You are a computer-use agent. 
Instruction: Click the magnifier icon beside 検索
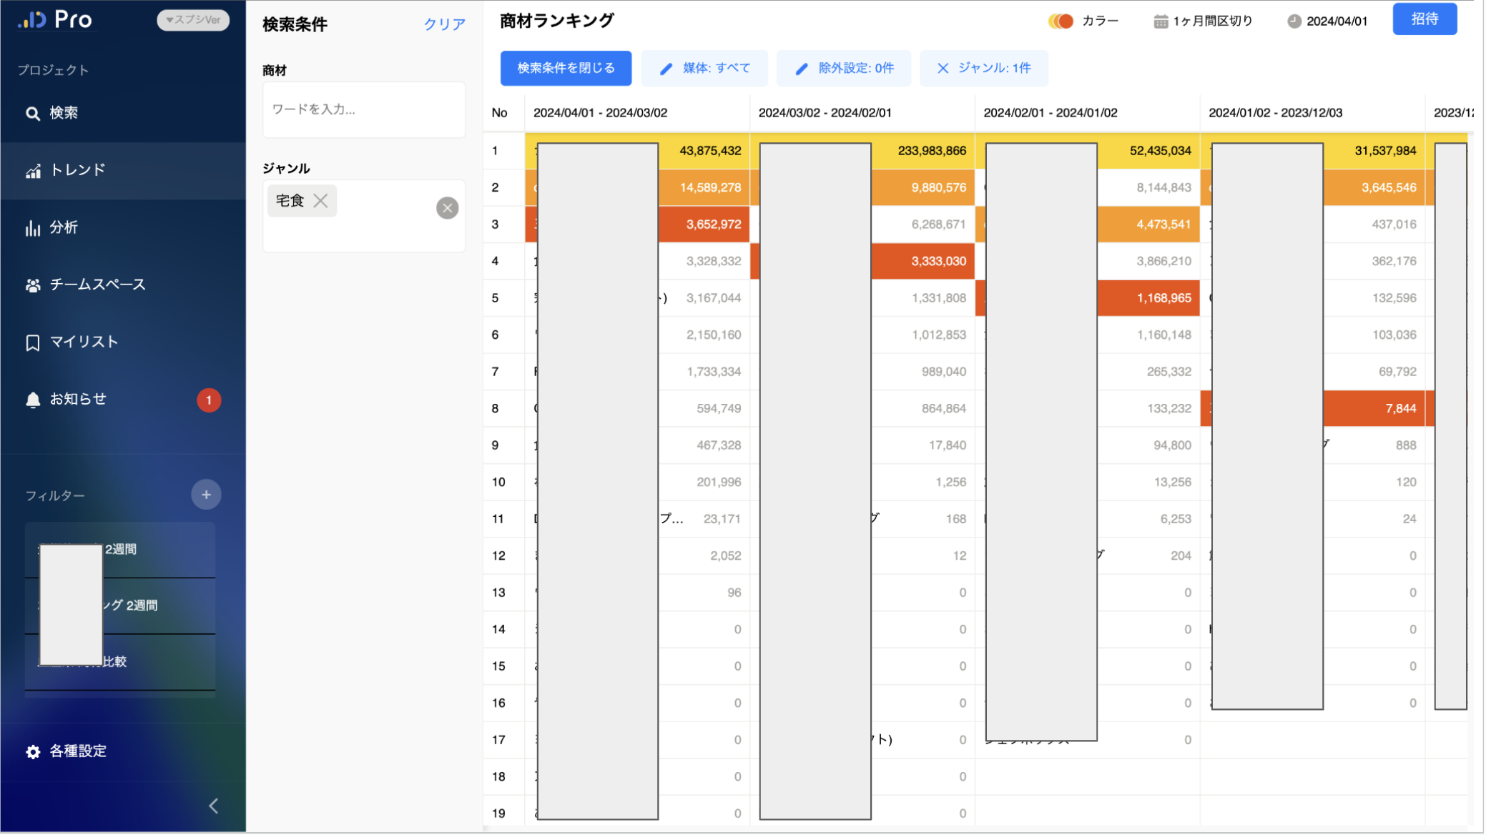(x=32, y=114)
